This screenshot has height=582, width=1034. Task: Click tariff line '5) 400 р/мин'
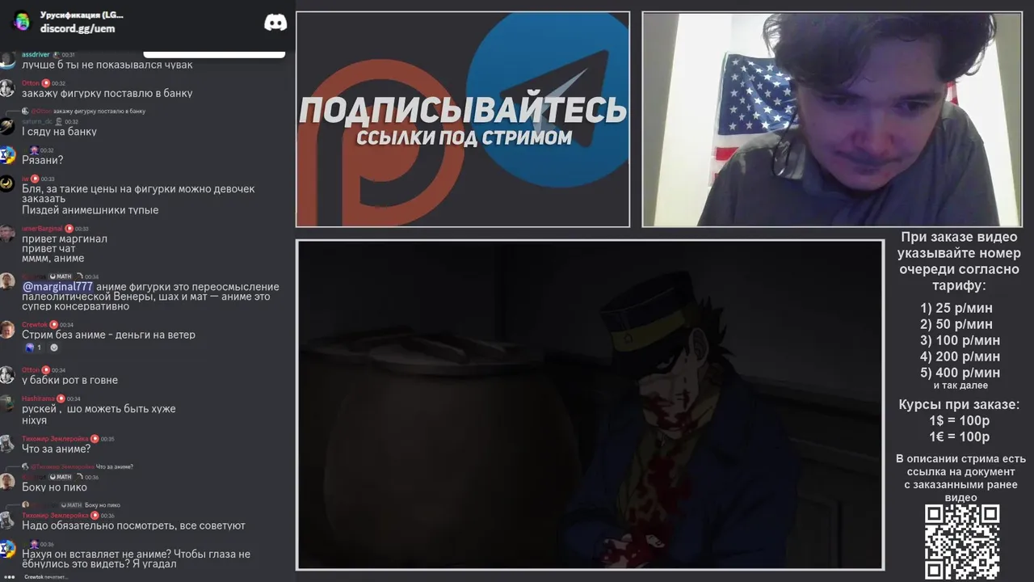click(960, 373)
